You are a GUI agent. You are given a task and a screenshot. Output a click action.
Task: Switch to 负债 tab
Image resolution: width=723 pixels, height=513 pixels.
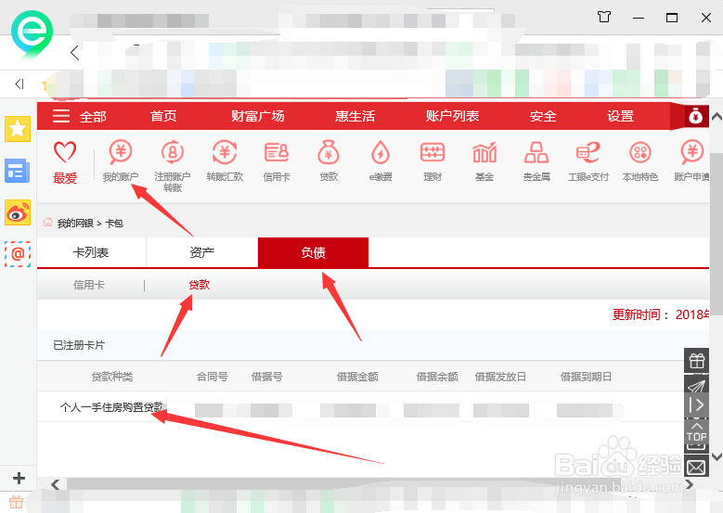pyautogui.click(x=313, y=252)
